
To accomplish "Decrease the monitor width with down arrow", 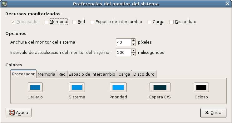I will tap(133, 44).
